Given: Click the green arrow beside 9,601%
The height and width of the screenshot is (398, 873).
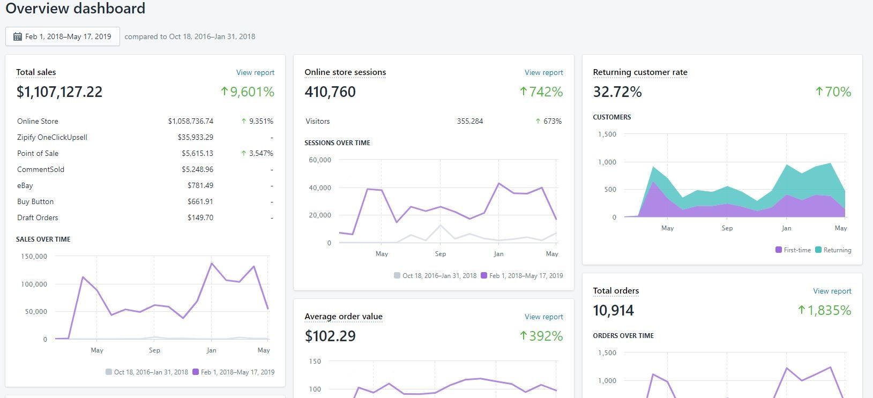Looking at the screenshot, I should click(225, 92).
